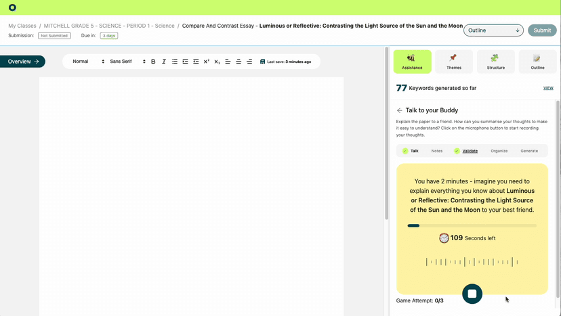The image size is (561, 316).
Task: Toggle bold formatting
Action: (153, 62)
